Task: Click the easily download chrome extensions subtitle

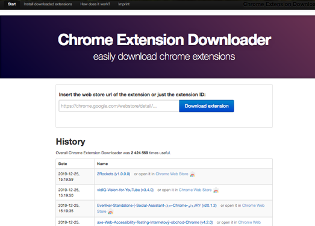Action: click(164, 57)
